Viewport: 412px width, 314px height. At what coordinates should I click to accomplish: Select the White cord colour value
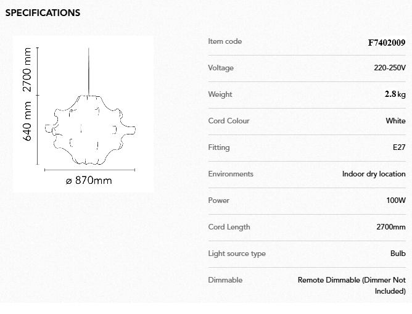(x=395, y=121)
